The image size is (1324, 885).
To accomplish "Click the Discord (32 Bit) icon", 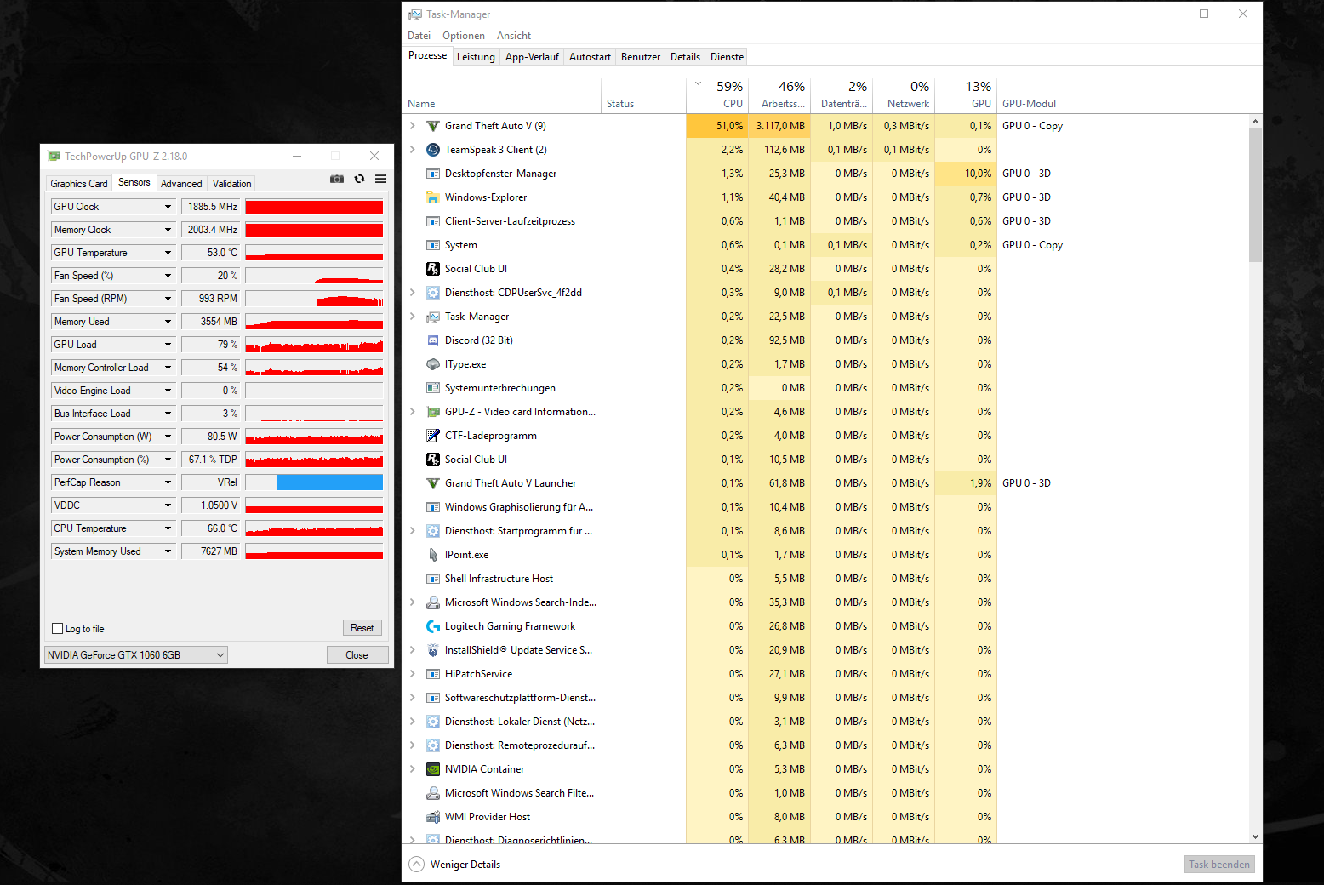I will [x=432, y=340].
